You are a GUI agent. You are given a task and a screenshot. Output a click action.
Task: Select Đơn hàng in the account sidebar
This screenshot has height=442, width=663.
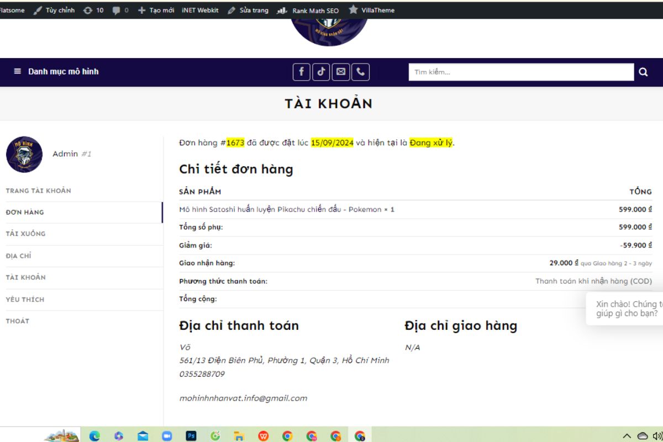[x=25, y=212]
